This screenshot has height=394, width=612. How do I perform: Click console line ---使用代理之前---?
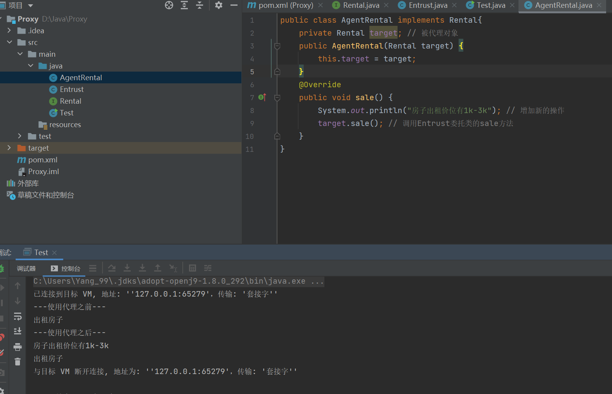point(70,307)
